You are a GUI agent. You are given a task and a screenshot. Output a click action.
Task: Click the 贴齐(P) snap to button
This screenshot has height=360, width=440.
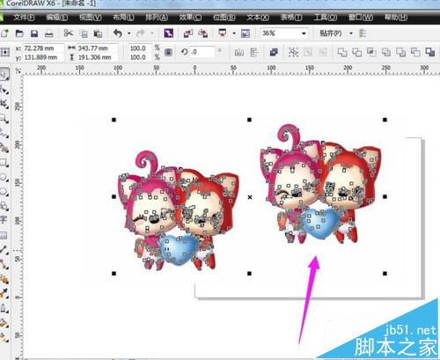(x=331, y=33)
